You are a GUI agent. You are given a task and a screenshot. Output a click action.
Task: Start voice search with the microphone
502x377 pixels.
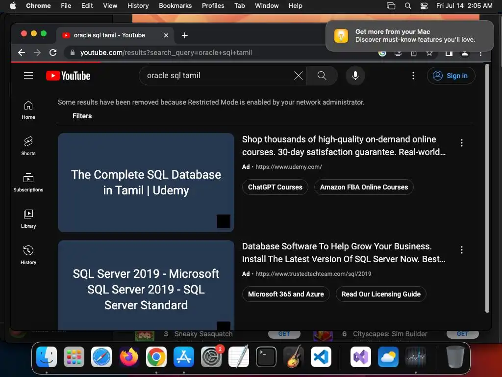tap(355, 76)
